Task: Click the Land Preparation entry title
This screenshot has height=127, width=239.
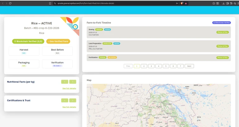Action: (x=95, y=43)
